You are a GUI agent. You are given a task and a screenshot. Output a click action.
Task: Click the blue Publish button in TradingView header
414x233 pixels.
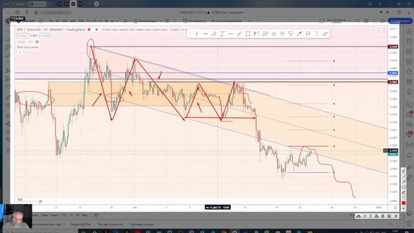coord(400,21)
